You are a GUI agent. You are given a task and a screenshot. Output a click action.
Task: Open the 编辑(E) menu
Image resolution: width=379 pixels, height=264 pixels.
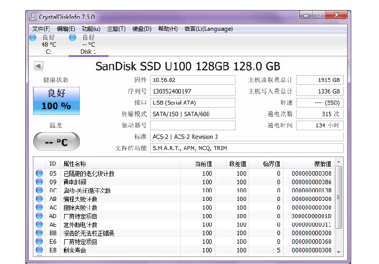coord(66,29)
